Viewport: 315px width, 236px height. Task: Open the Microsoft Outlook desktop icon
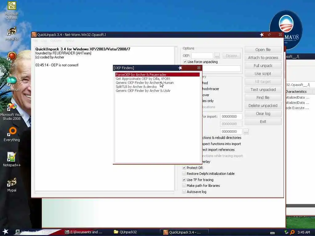point(12,10)
